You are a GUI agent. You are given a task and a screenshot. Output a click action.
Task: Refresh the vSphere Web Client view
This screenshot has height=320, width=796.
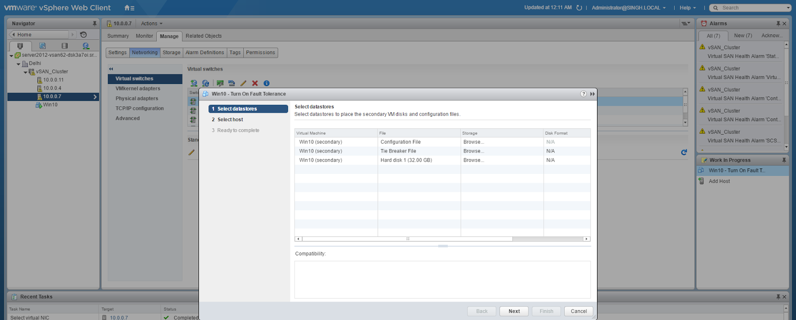coord(579,8)
